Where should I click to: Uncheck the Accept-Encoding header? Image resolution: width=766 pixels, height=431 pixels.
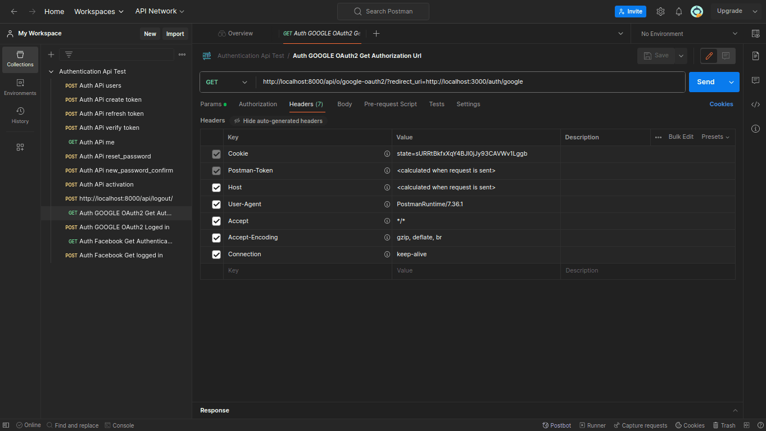click(216, 238)
